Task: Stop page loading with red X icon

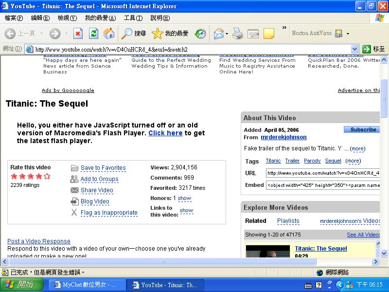Action: tap(78, 34)
